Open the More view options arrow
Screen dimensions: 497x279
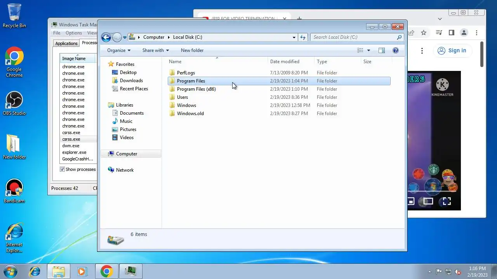coord(368,50)
